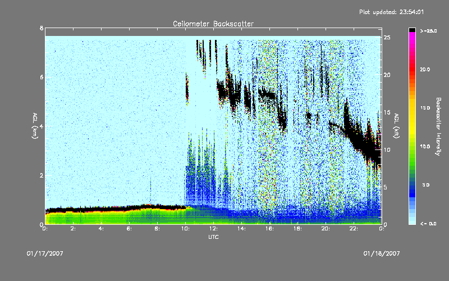Click the "8:" UTC hour tick
Screen dimensions: 449x281
[x=157, y=229]
